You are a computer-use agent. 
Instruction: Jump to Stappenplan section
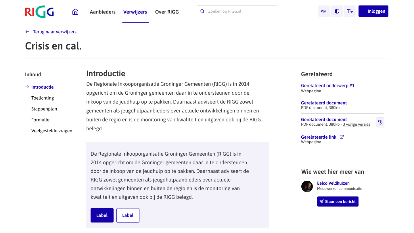tap(44, 109)
